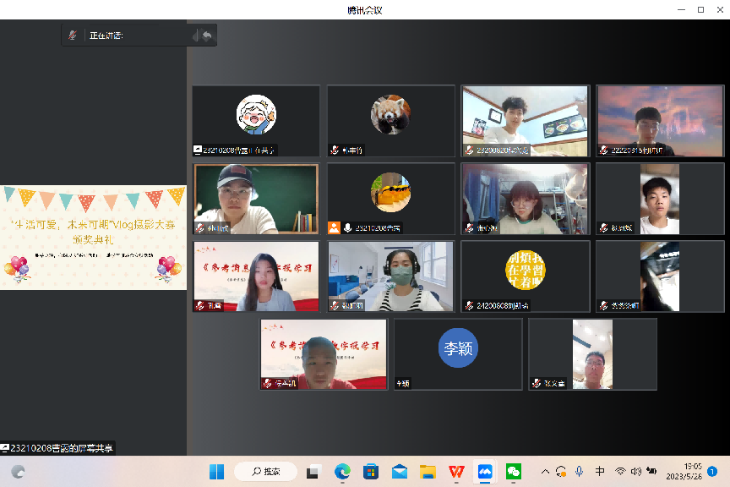The height and width of the screenshot is (487, 730).
Task: Launch WPS Office from the taskbar
Action: (x=456, y=471)
